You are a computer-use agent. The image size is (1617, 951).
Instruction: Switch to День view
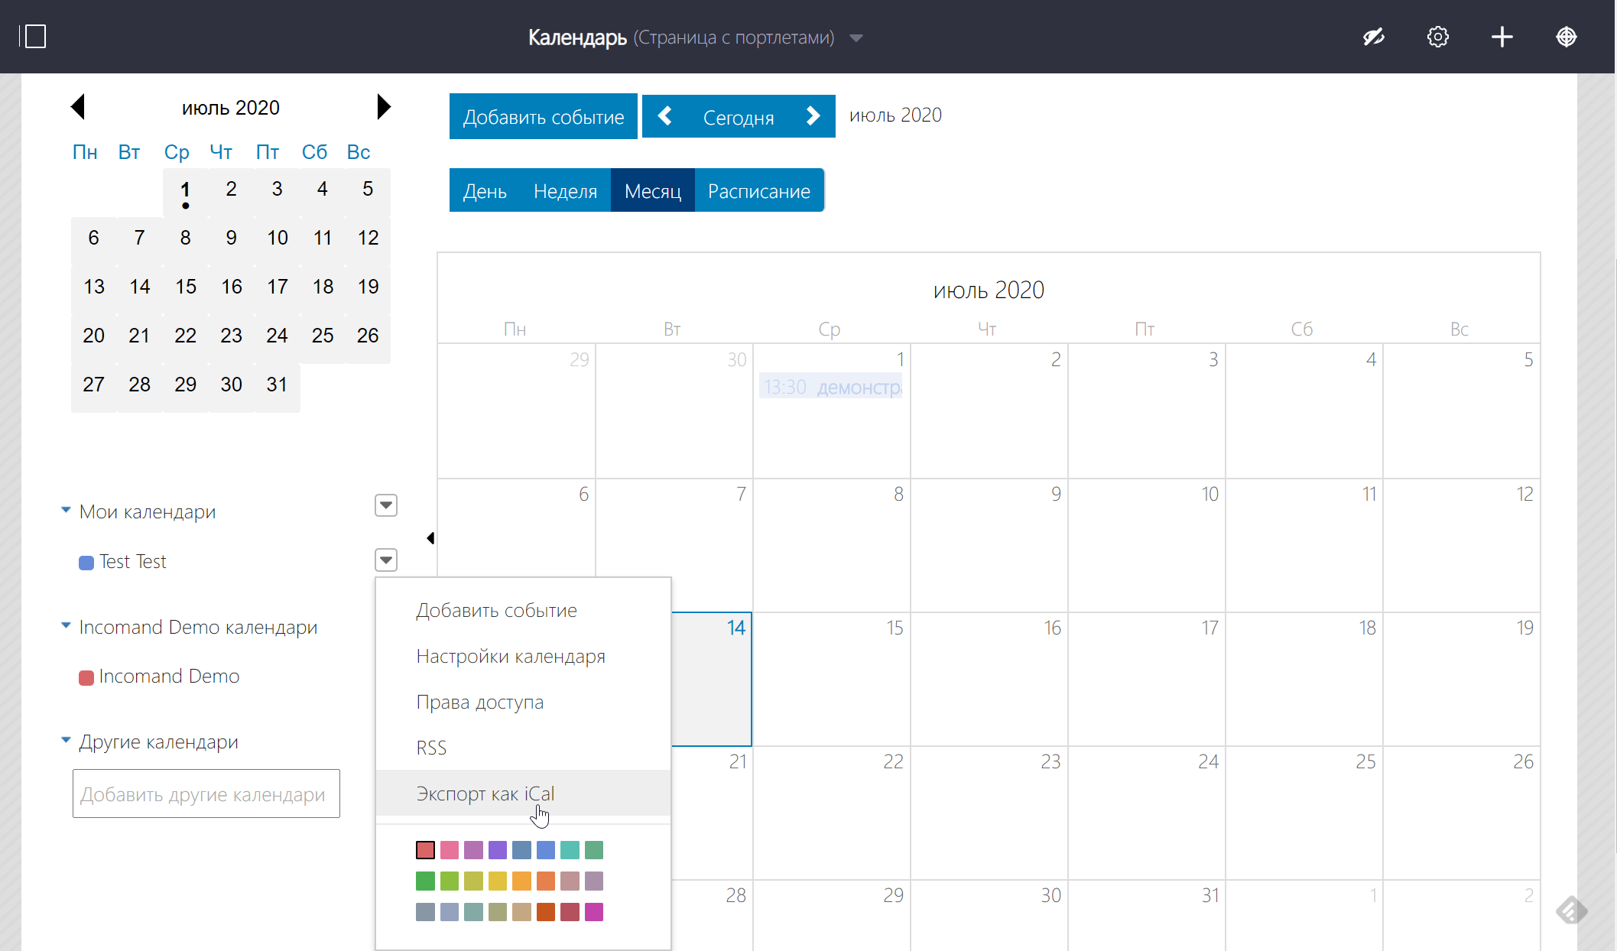[485, 190]
